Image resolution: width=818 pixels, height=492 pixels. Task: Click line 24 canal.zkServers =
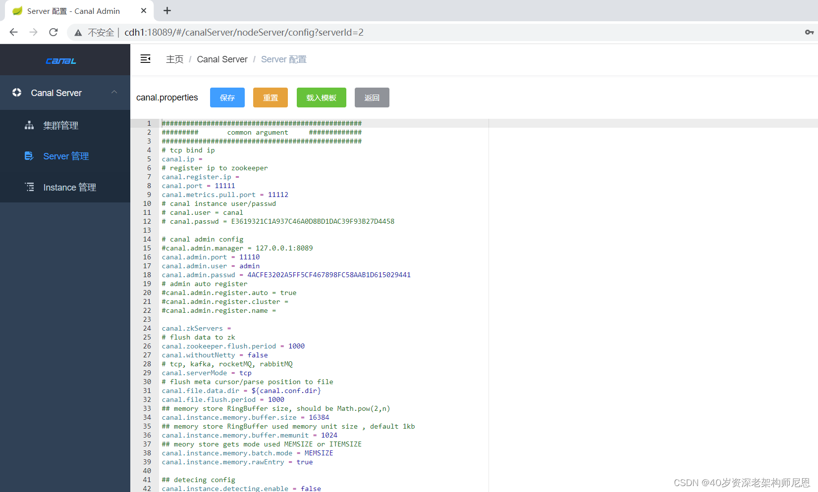196,328
